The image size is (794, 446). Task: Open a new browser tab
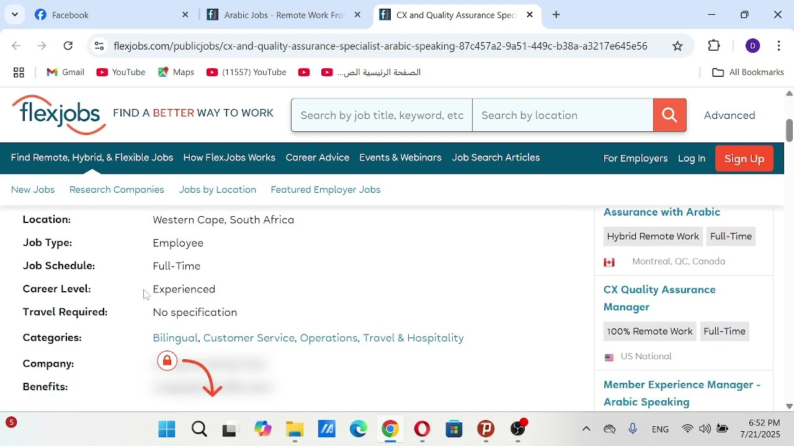tap(556, 15)
